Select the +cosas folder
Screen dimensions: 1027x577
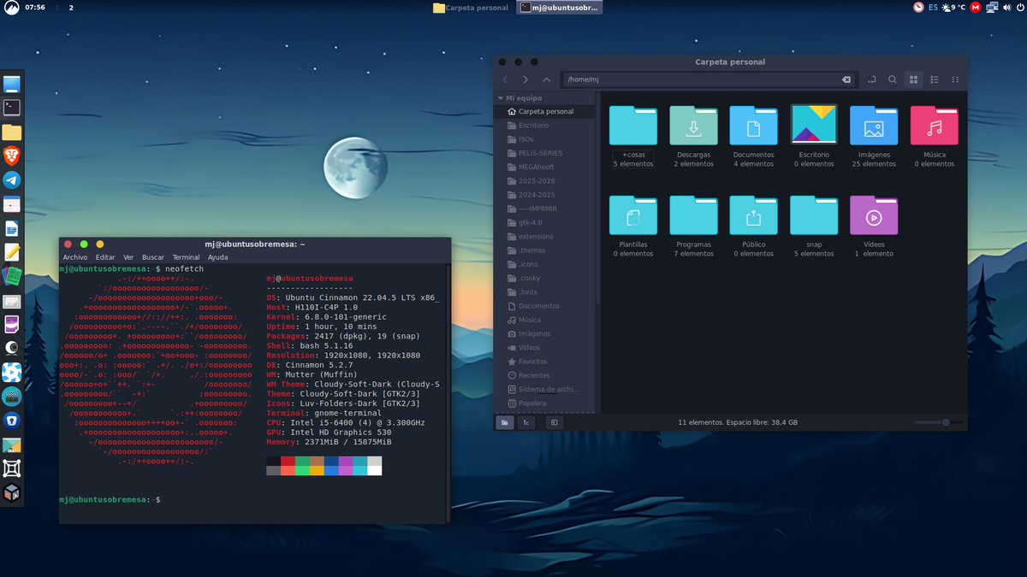(x=633, y=137)
